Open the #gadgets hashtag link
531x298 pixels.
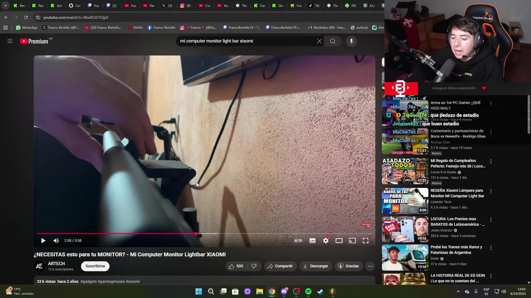coord(88,281)
